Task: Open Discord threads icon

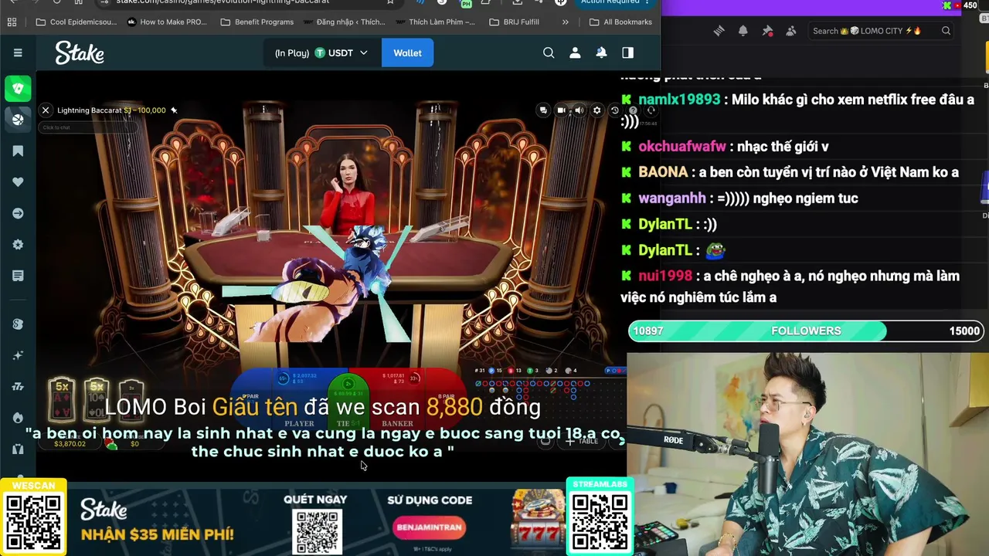Action: pyautogui.click(x=719, y=31)
